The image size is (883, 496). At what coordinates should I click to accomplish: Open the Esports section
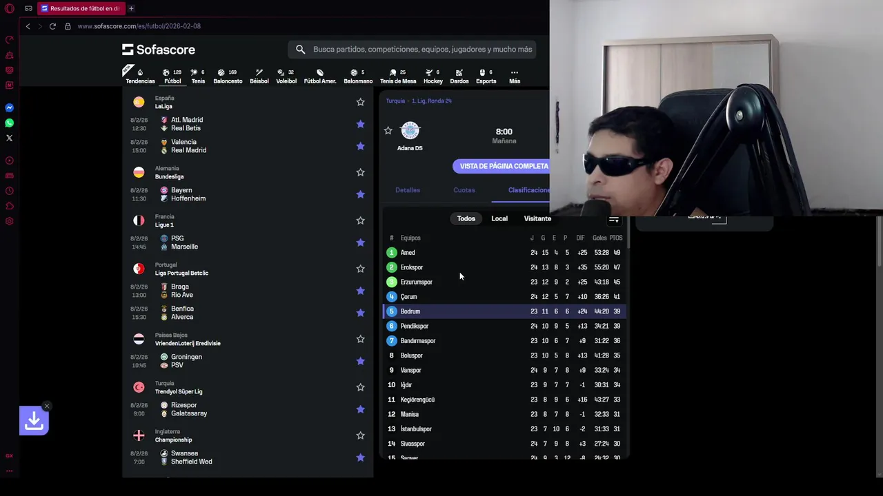point(486,76)
